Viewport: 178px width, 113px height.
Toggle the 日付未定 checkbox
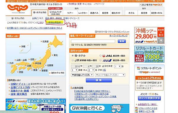click(x=103, y=66)
